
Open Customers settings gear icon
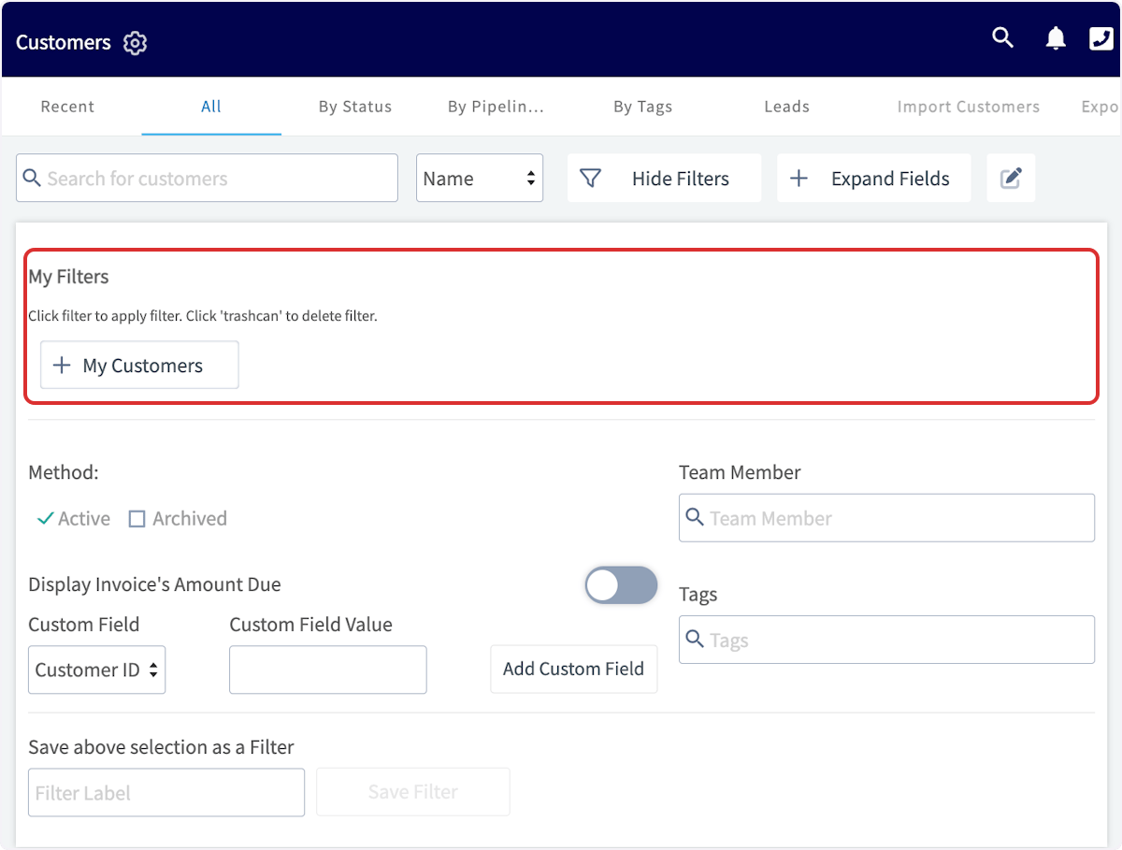tap(136, 43)
